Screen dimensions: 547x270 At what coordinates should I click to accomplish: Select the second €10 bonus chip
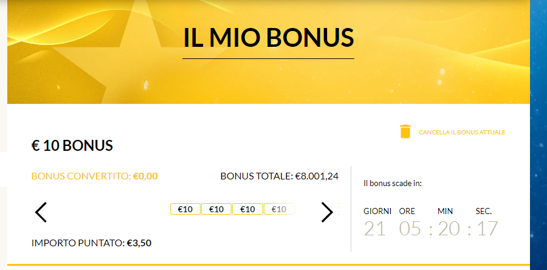[216, 209]
